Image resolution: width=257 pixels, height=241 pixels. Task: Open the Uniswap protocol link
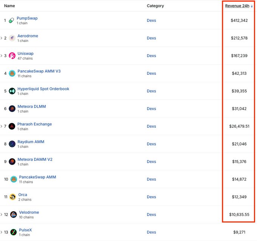pyautogui.click(x=25, y=54)
